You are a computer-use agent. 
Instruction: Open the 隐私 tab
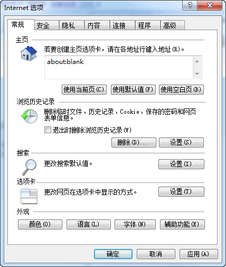point(72,25)
